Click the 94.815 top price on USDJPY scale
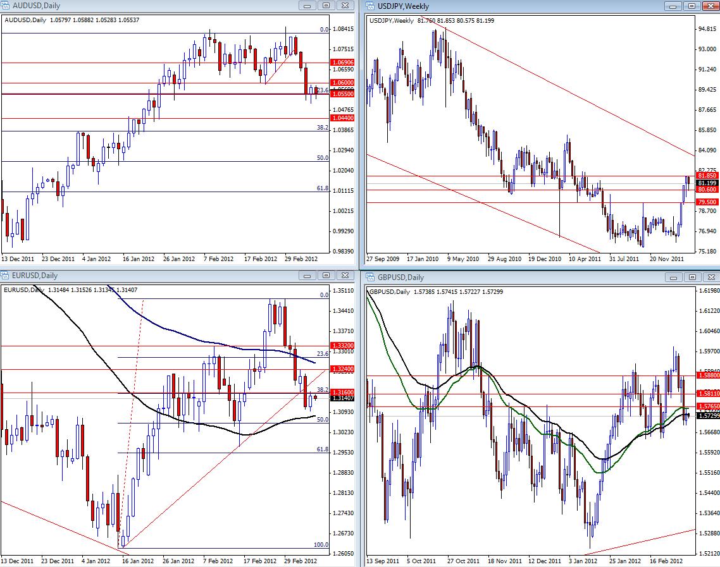The image size is (720, 567). click(x=707, y=28)
